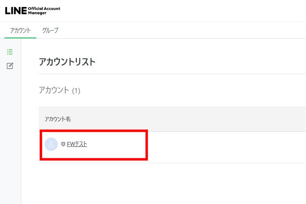Click the create account pencil icon
Screen dimensions: 306x204
10,66
